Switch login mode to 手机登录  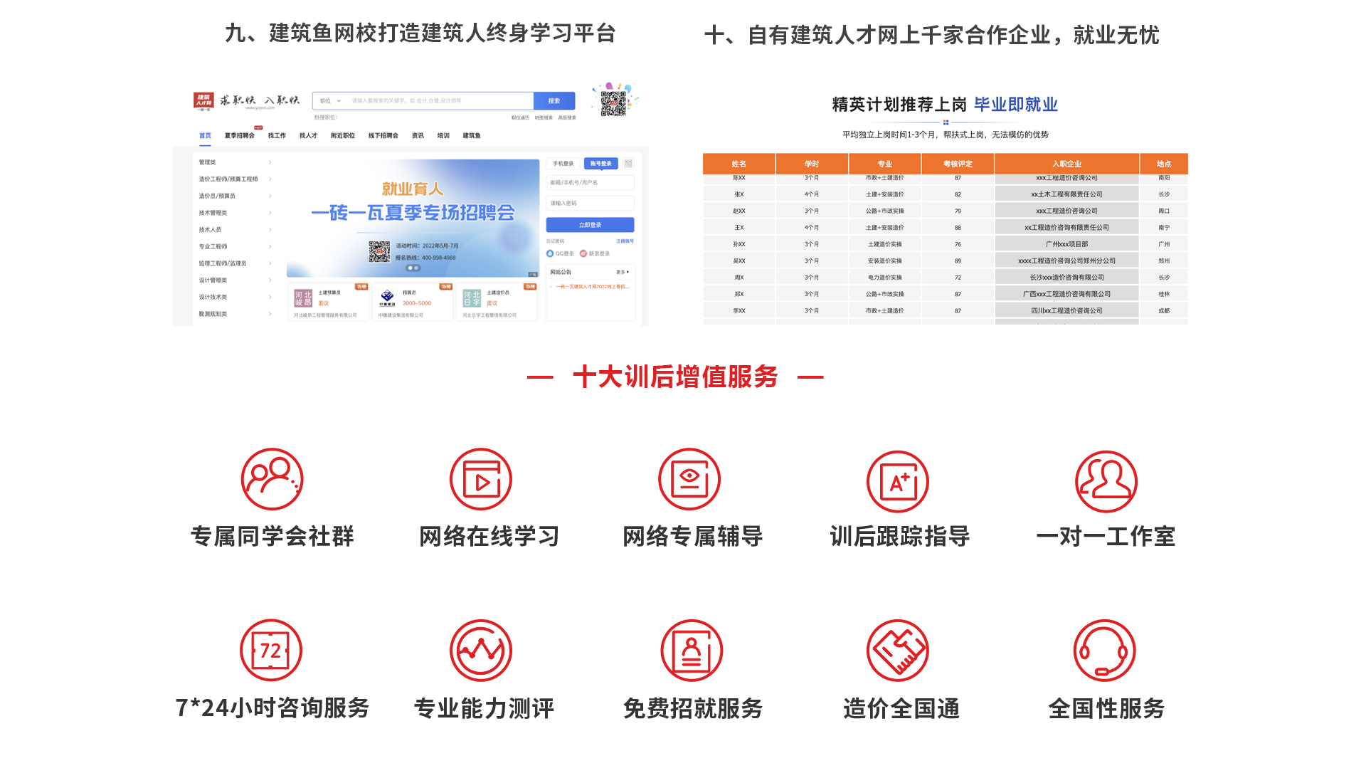tap(565, 164)
